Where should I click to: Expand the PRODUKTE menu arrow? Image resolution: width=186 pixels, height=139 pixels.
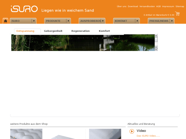(69, 21)
